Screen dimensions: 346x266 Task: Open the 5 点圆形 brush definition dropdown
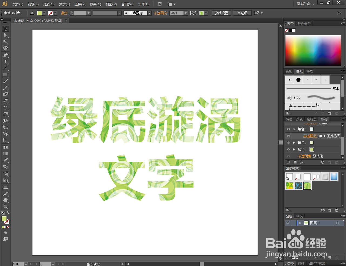pos(149,13)
